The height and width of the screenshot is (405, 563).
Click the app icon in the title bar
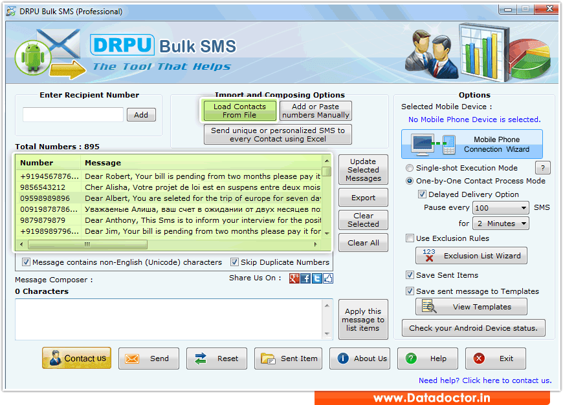coord(11,12)
